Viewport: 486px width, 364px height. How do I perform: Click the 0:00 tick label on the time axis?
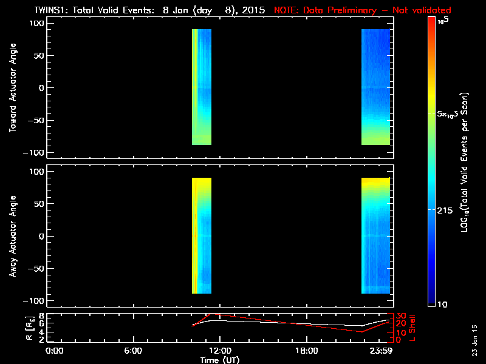pyautogui.click(x=55, y=351)
